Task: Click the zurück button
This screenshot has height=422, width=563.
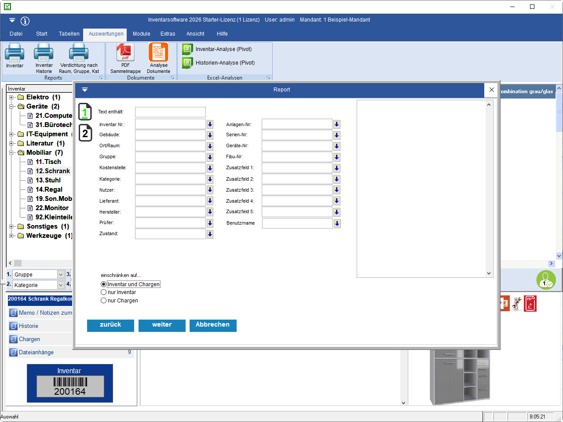Action: (110, 325)
